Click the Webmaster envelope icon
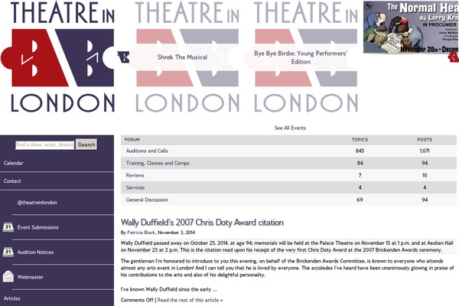The height and width of the screenshot is (306, 459). (x=8, y=277)
